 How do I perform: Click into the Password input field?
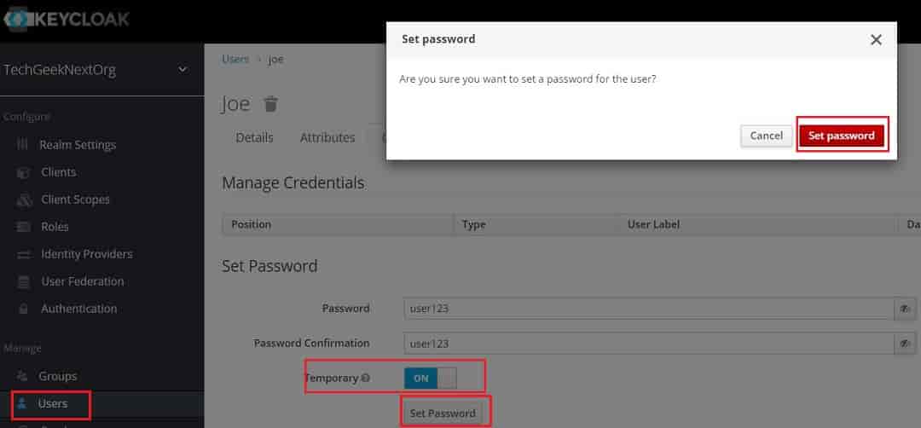tap(648, 309)
